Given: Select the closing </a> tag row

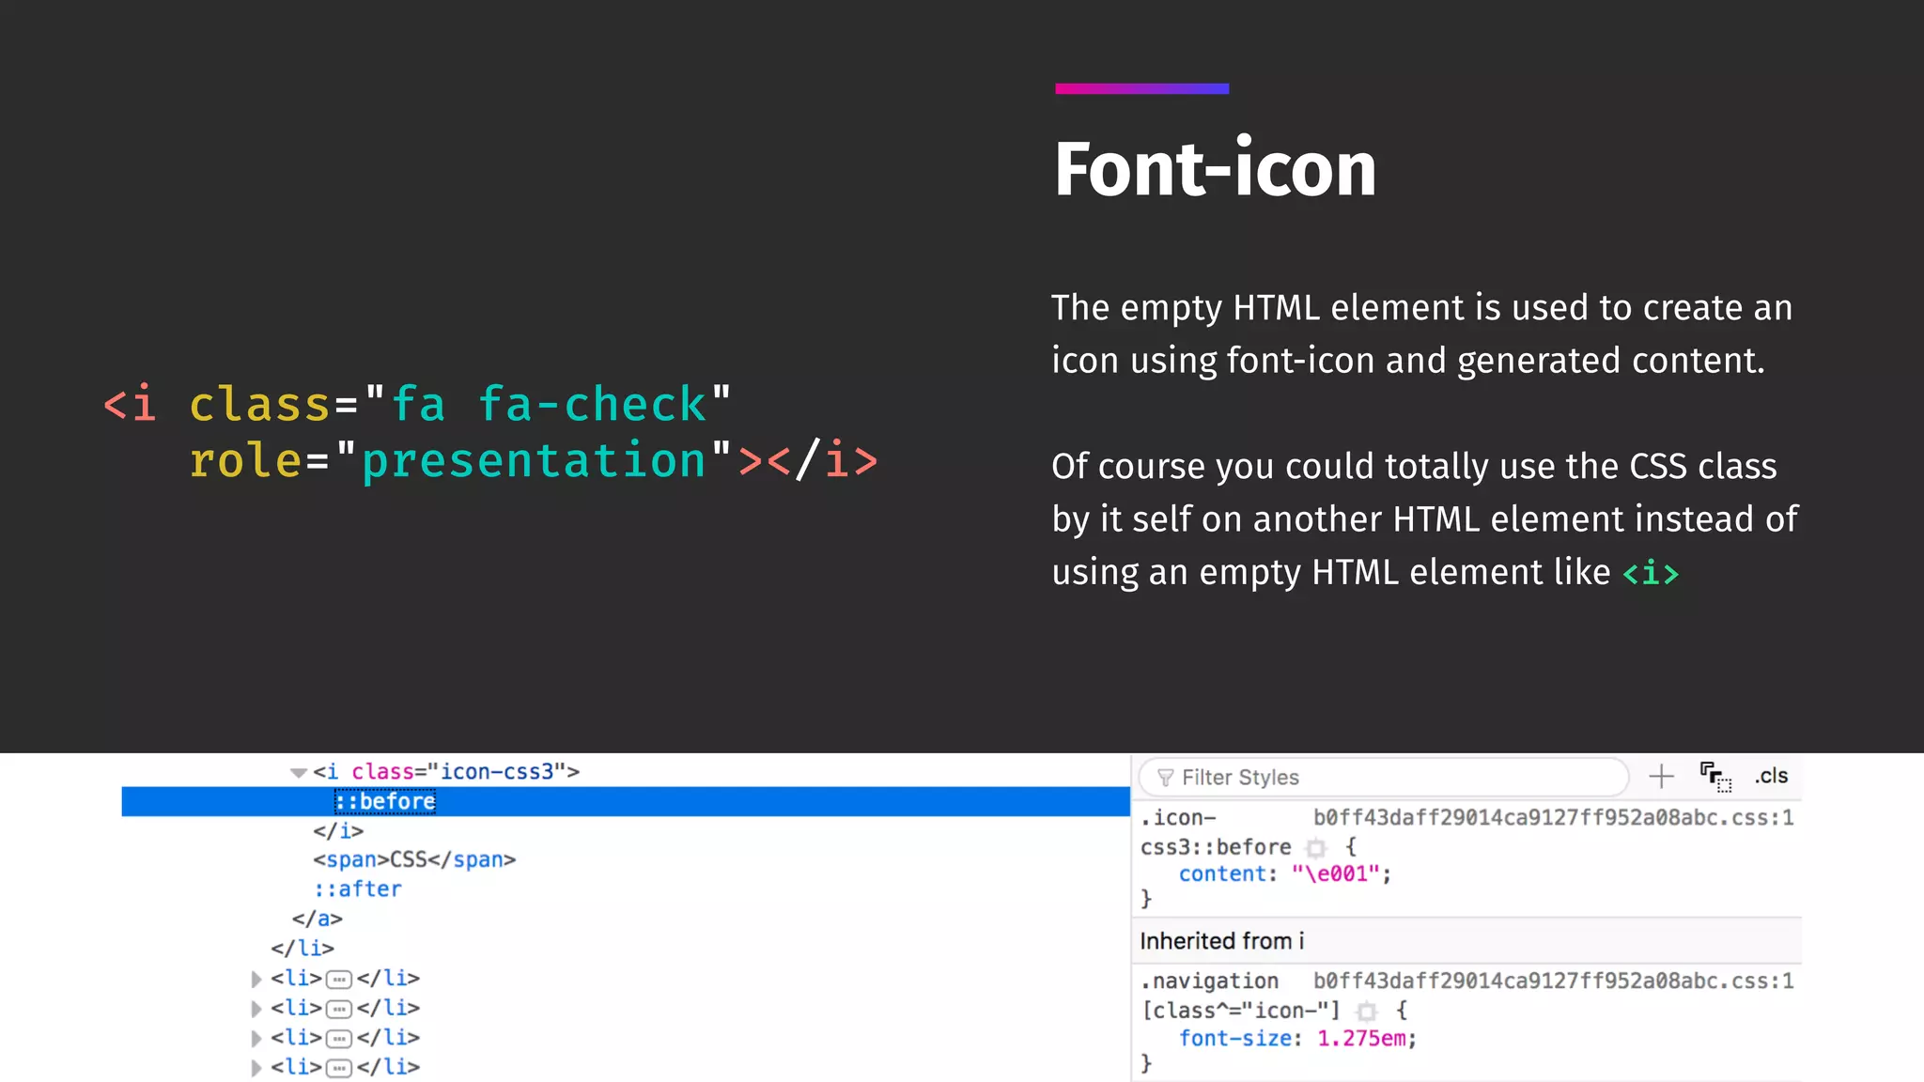Looking at the screenshot, I should 317,918.
